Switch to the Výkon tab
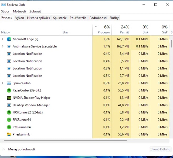 [x=20, y=18]
